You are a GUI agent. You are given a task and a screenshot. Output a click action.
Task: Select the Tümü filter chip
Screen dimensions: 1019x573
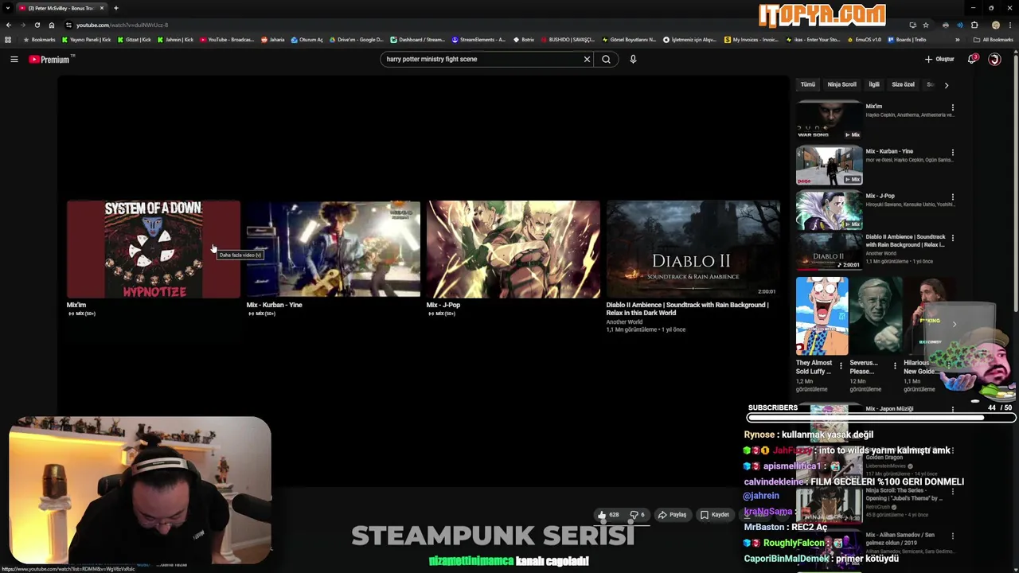807,84
